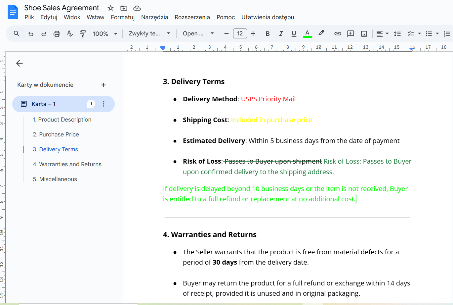Open the Formatuj menu
The image size is (453, 305).
(x=123, y=17)
